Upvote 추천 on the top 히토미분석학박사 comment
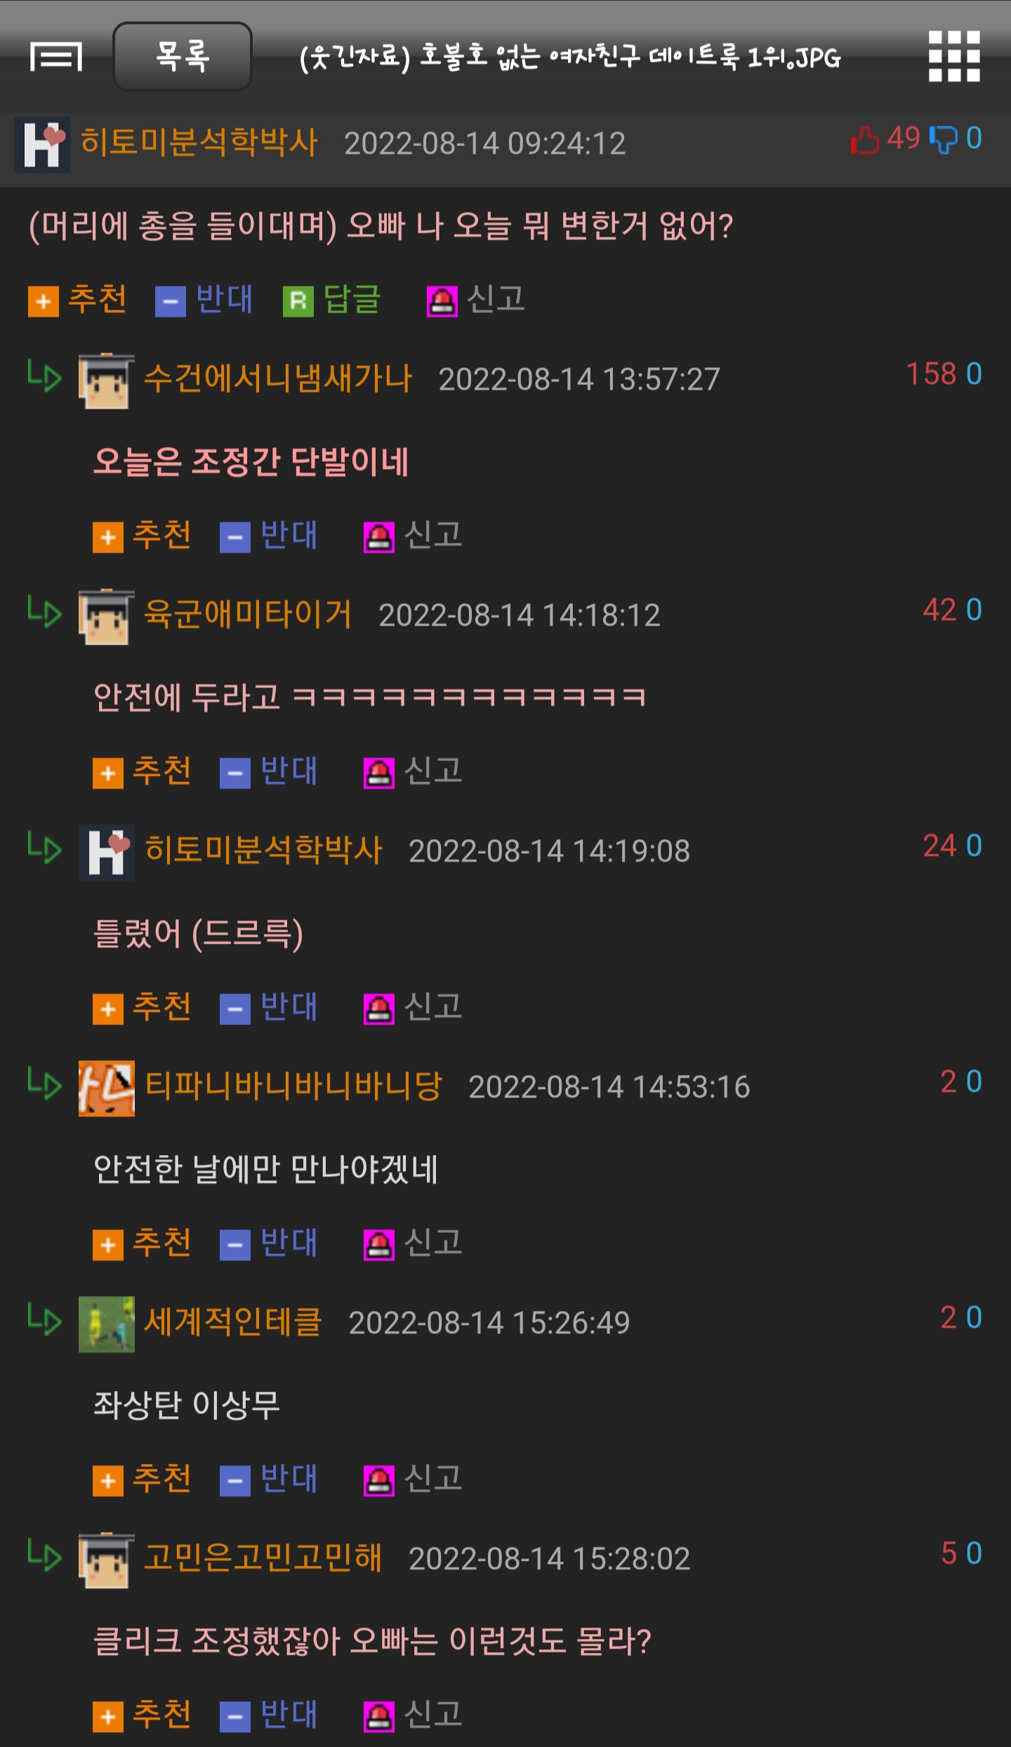 coord(78,300)
